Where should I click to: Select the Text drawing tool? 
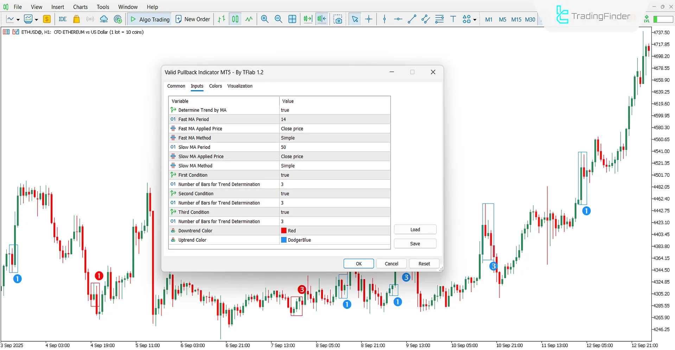(x=453, y=19)
